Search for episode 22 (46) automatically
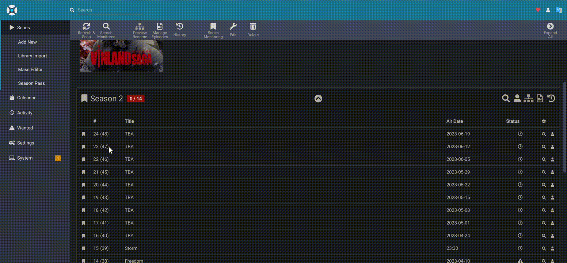The image size is (567, 263). click(544, 160)
